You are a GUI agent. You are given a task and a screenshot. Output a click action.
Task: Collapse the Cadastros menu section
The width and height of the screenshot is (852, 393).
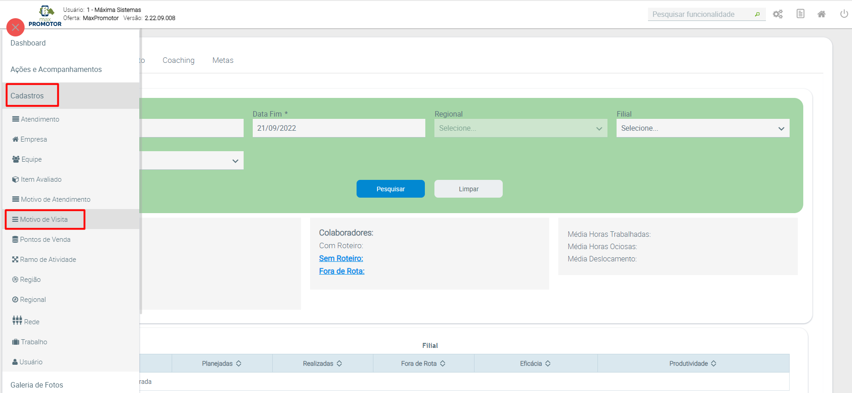pyautogui.click(x=27, y=96)
